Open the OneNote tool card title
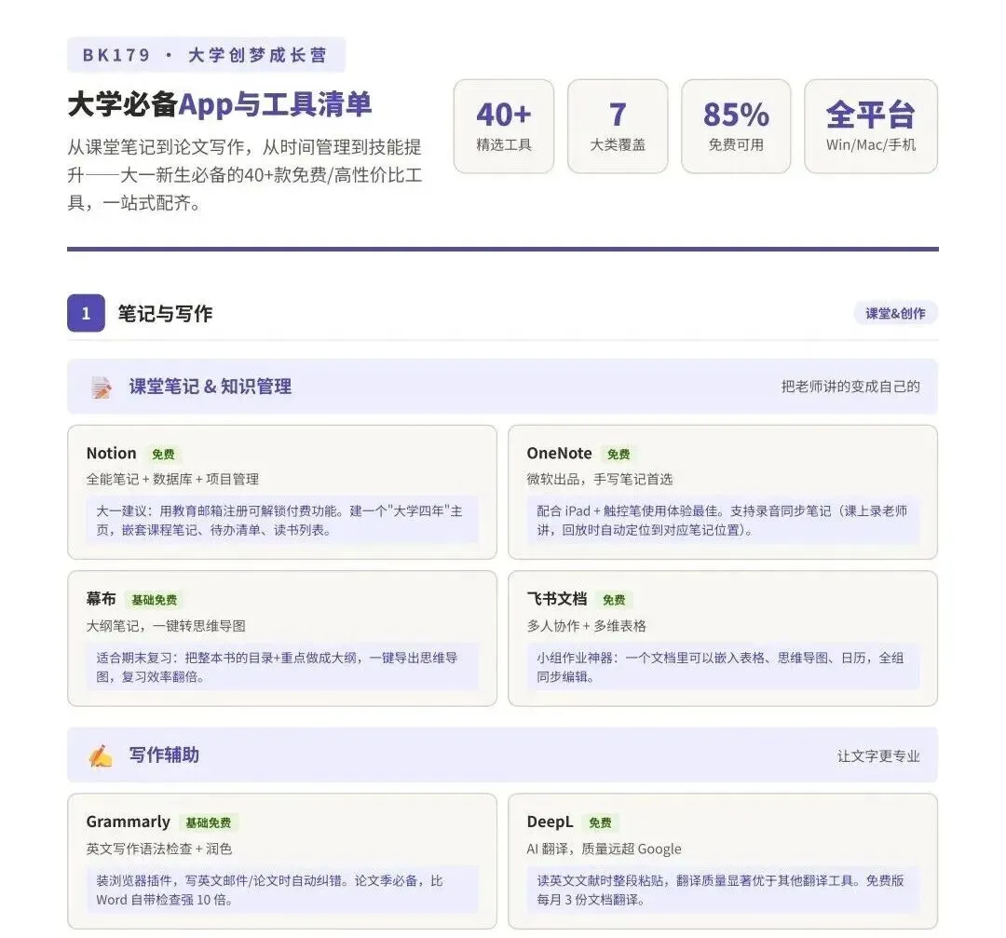Screen dimensions: 1006x938 coord(560,453)
